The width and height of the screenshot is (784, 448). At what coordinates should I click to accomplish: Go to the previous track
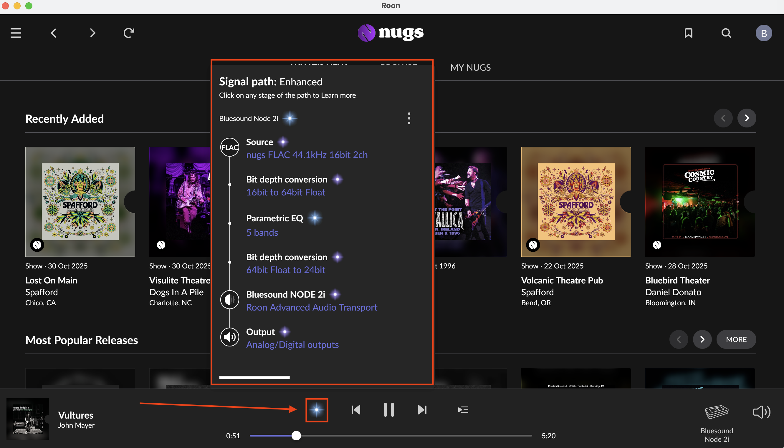tap(356, 410)
